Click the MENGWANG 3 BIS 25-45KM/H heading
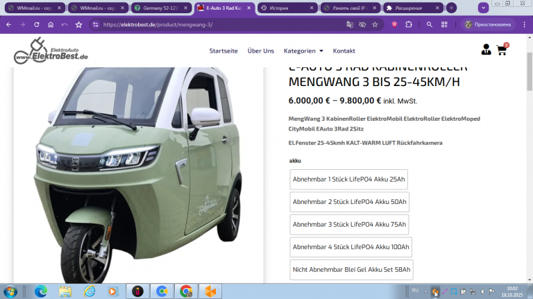The height and width of the screenshot is (299, 533). 374,82
